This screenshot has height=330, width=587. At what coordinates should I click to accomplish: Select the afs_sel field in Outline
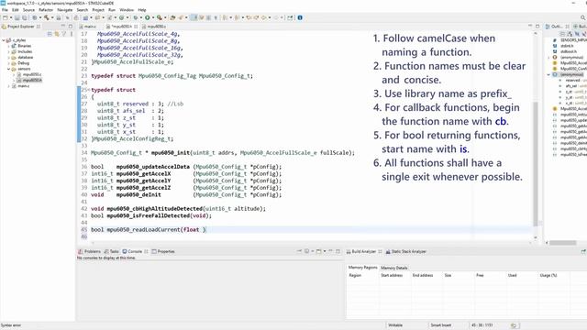570,85
